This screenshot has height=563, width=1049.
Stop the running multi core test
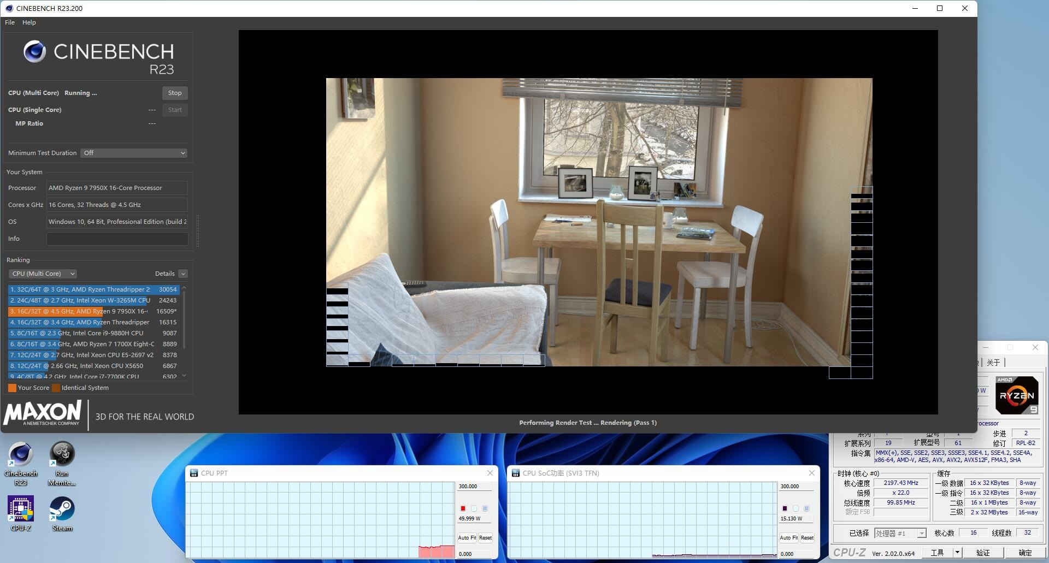(x=175, y=93)
